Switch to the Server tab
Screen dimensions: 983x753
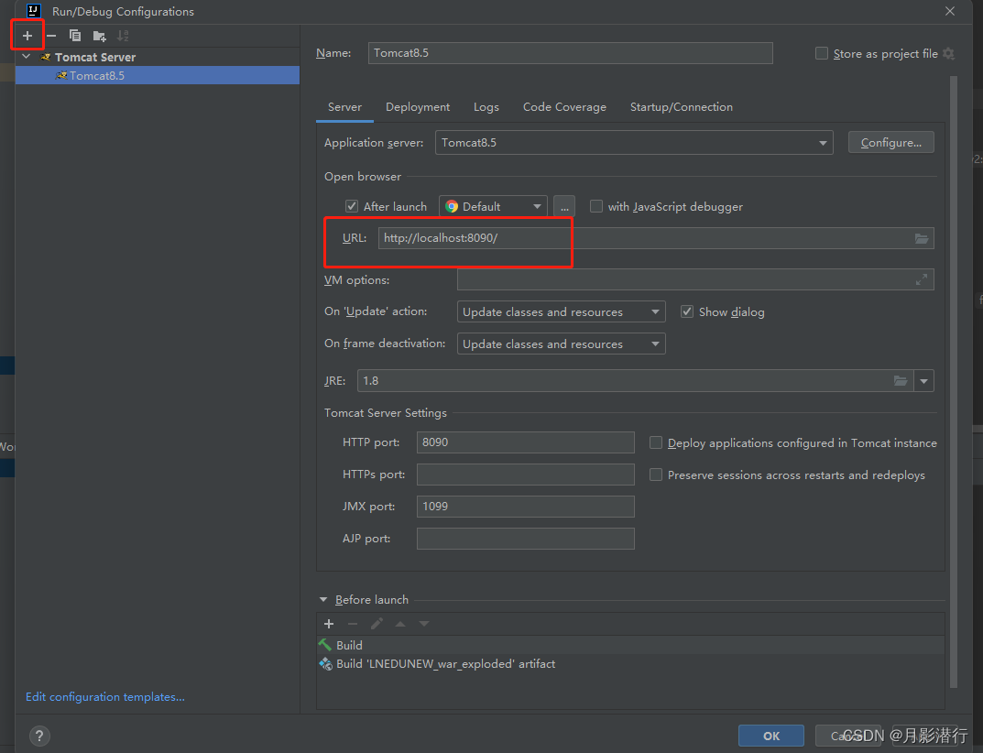(x=344, y=107)
